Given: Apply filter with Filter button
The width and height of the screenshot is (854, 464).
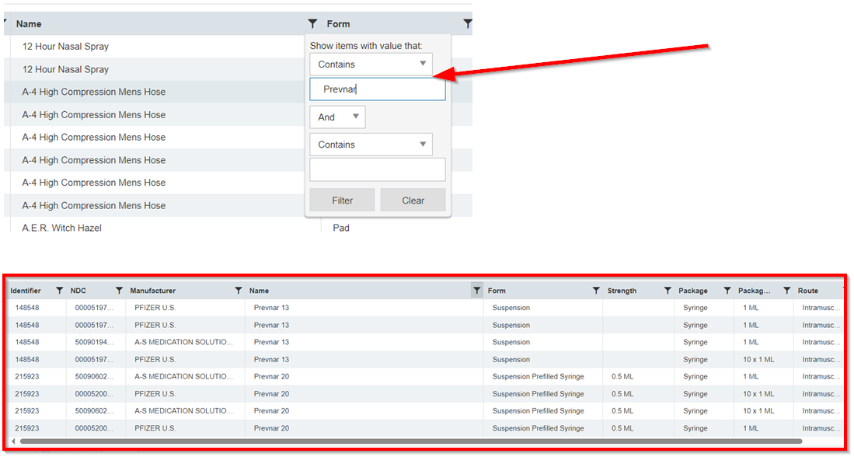Looking at the screenshot, I should (x=342, y=201).
